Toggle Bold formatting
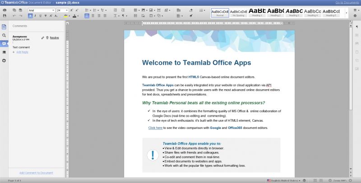The width and height of the screenshot is (361, 183). (x=30, y=16)
